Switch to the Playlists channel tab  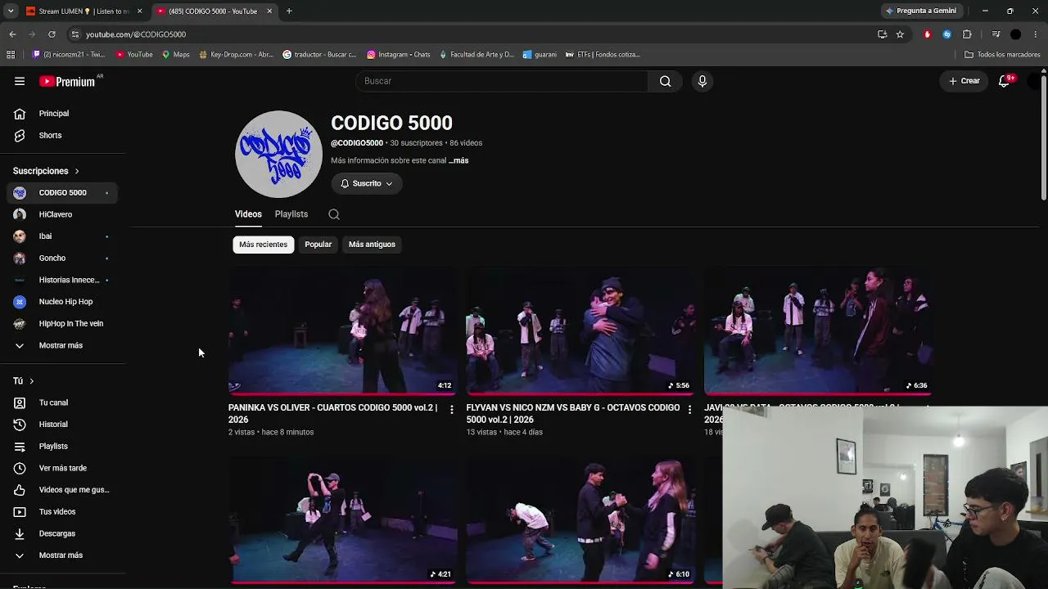click(291, 214)
